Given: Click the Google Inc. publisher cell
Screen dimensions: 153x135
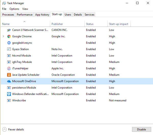Looking at the screenshot, I should tap(58, 37).
